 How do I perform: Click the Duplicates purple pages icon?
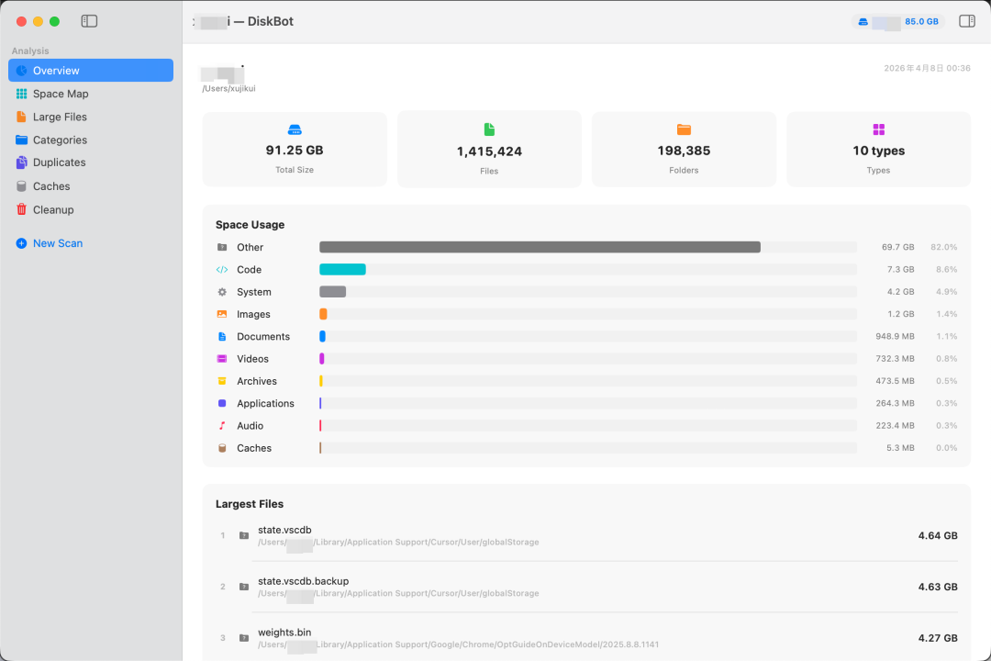(21, 162)
